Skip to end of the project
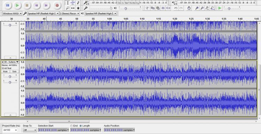The image size is (261, 134). (x=46, y=6)
